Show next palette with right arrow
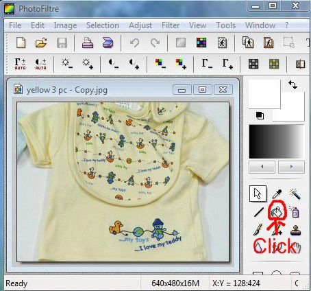Image resolution: width=311 pixels, height=291 pixels. [x=291, y=167]
